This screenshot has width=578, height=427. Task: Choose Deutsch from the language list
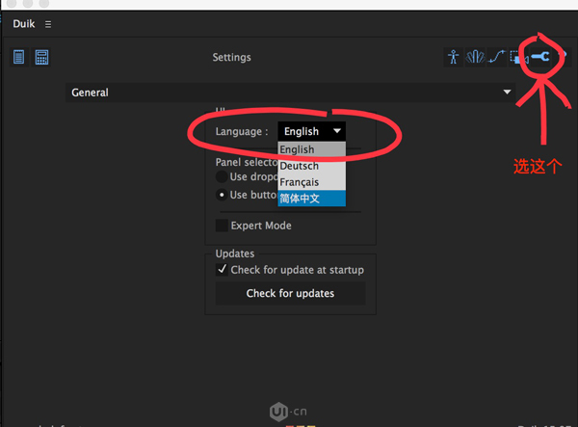311,166
